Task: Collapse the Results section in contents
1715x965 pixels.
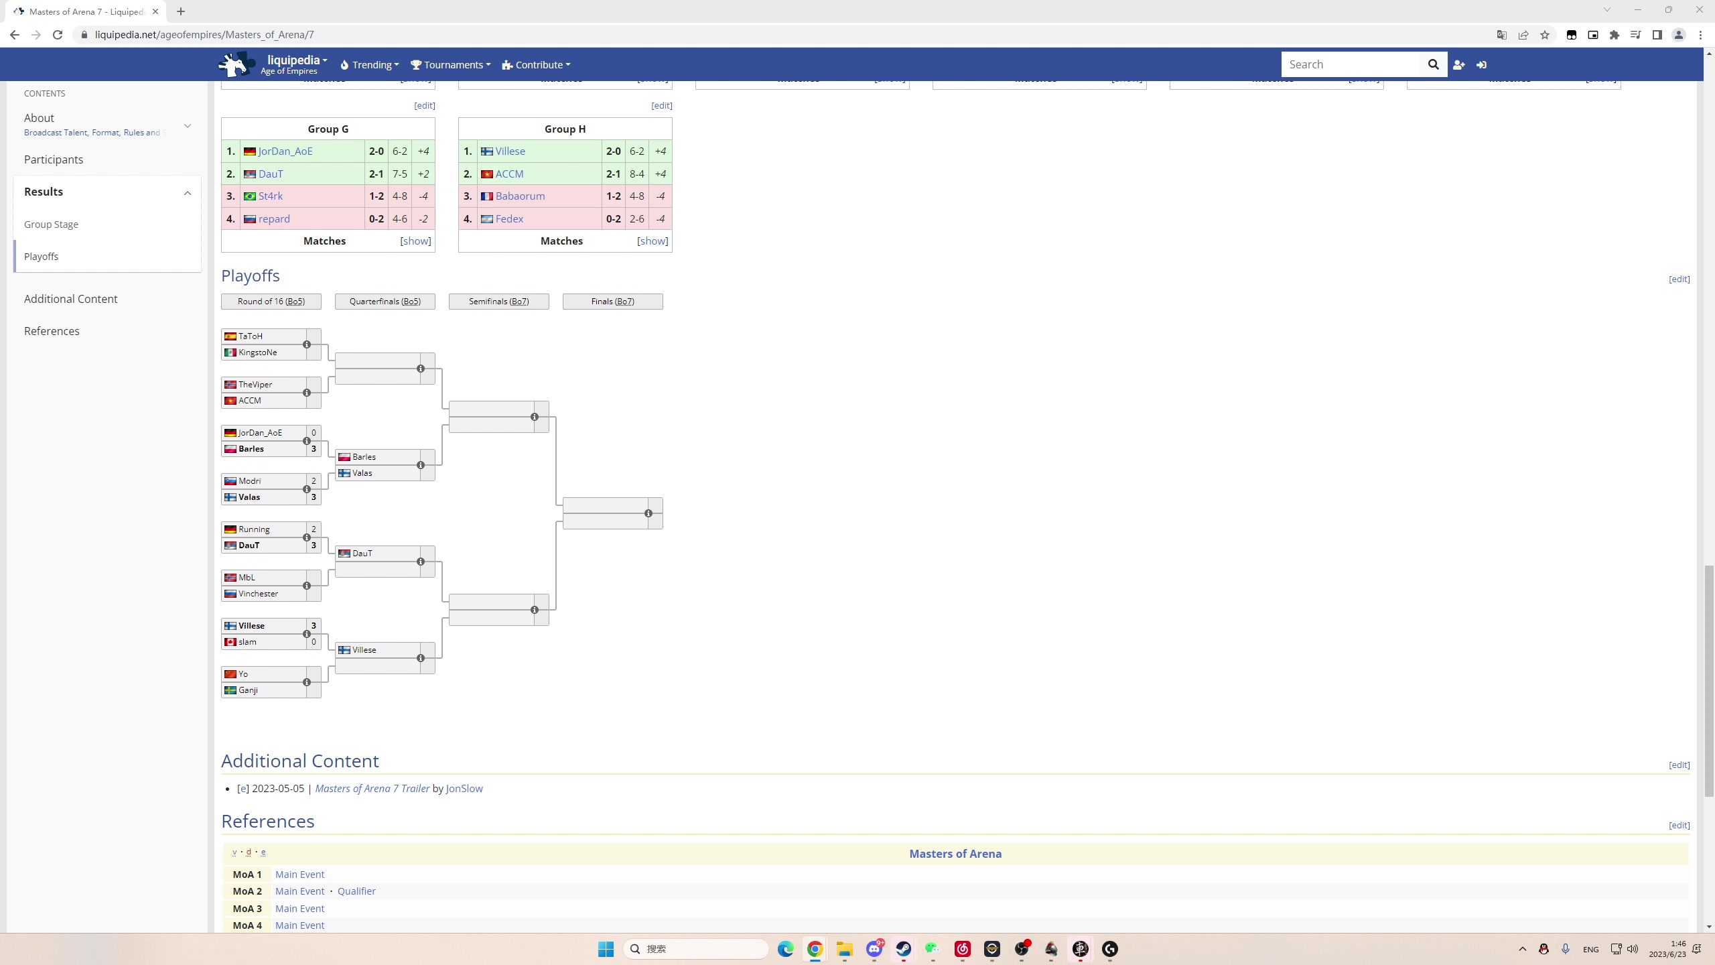Action: point(188,192)
